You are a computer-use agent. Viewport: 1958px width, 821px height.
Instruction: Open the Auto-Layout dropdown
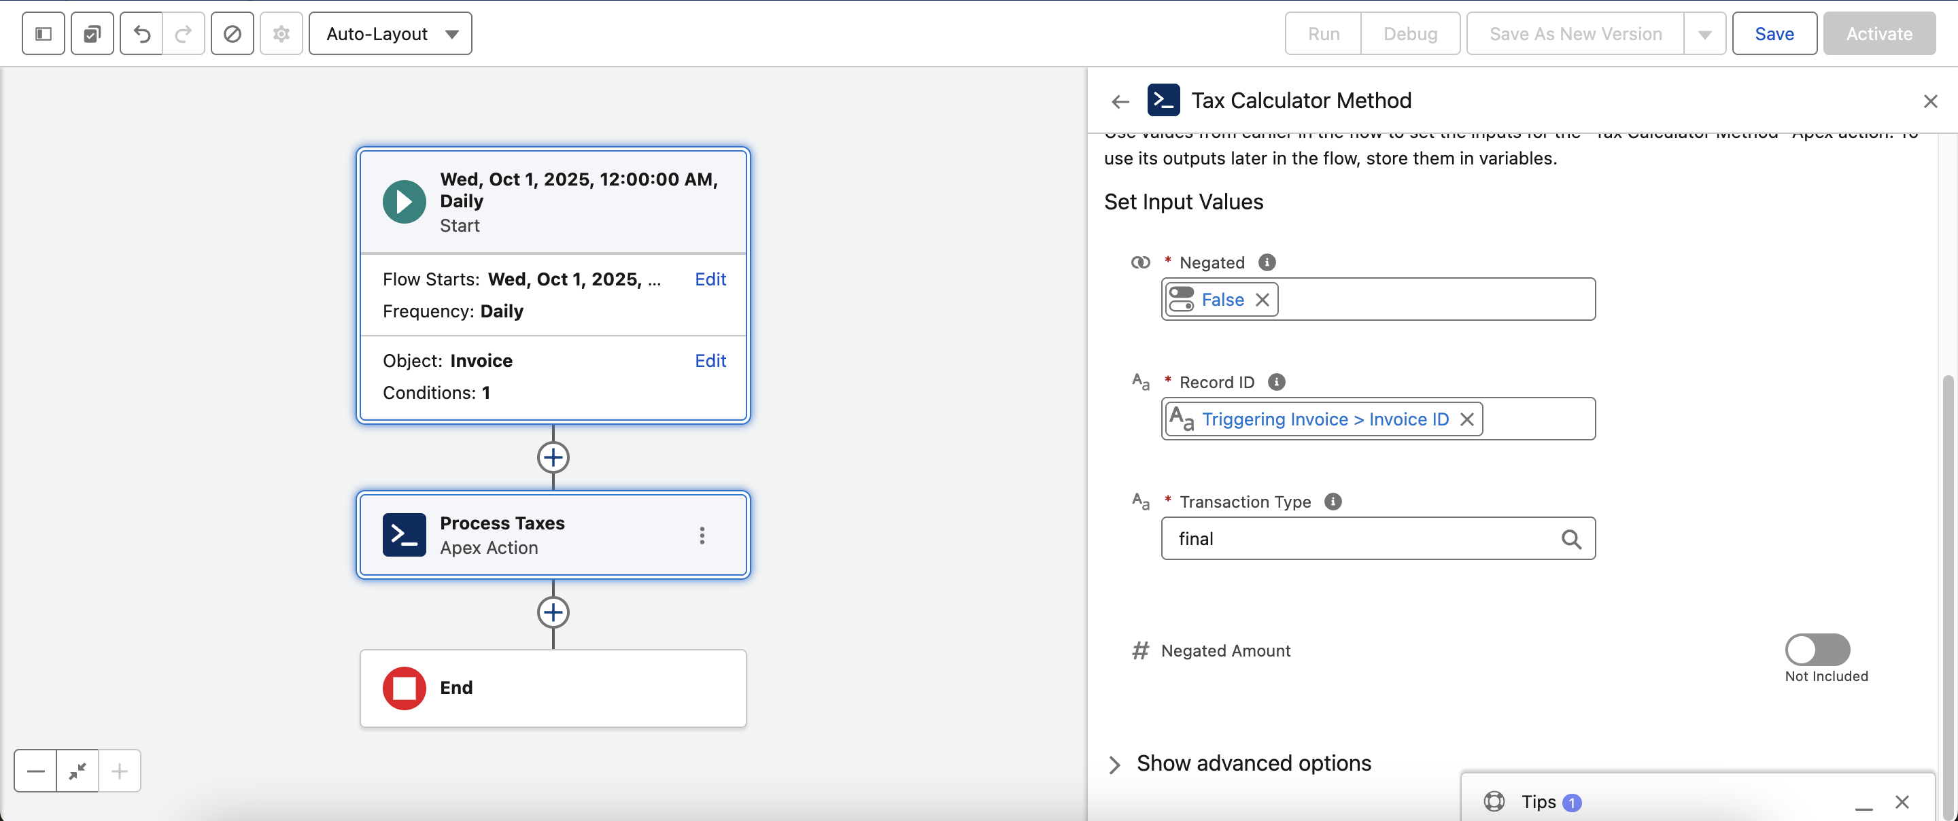click(x=390, y=33)
